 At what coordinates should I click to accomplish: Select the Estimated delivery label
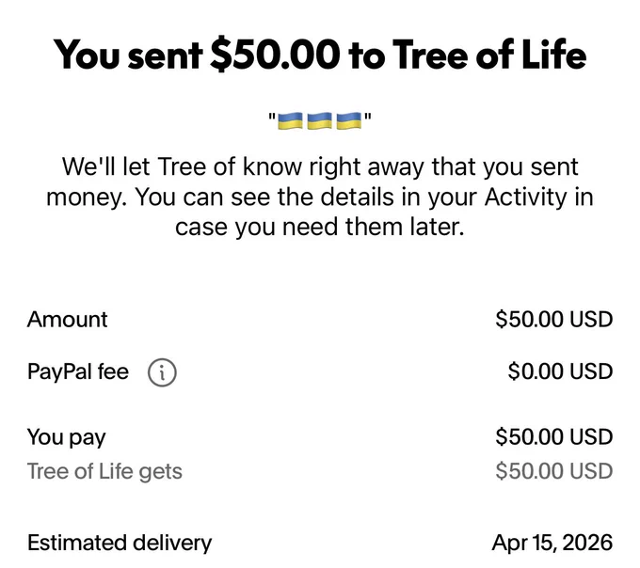pos(120,544)
